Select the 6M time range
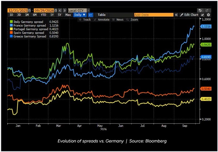 35,15
